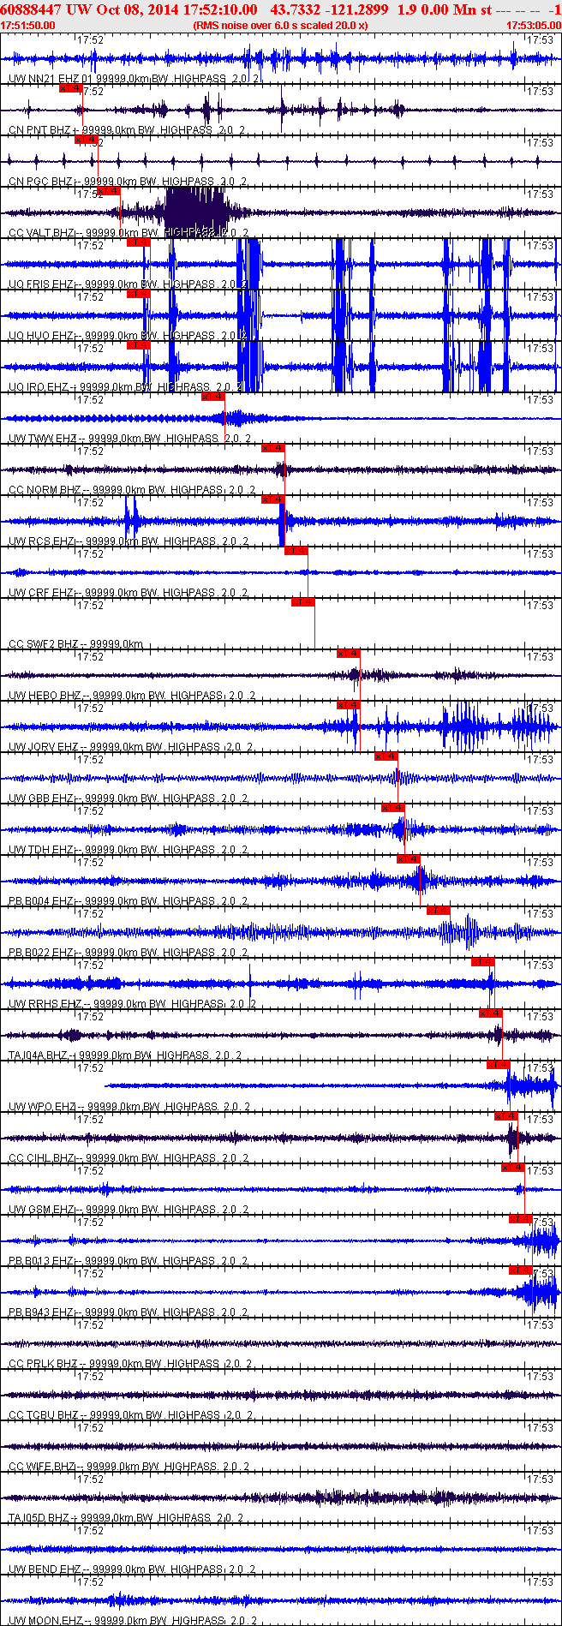Click the red pick flag on TWW trace
The width and height of the screenshot is (562, 1626).
pyautogui.click(x=212, y=397)
